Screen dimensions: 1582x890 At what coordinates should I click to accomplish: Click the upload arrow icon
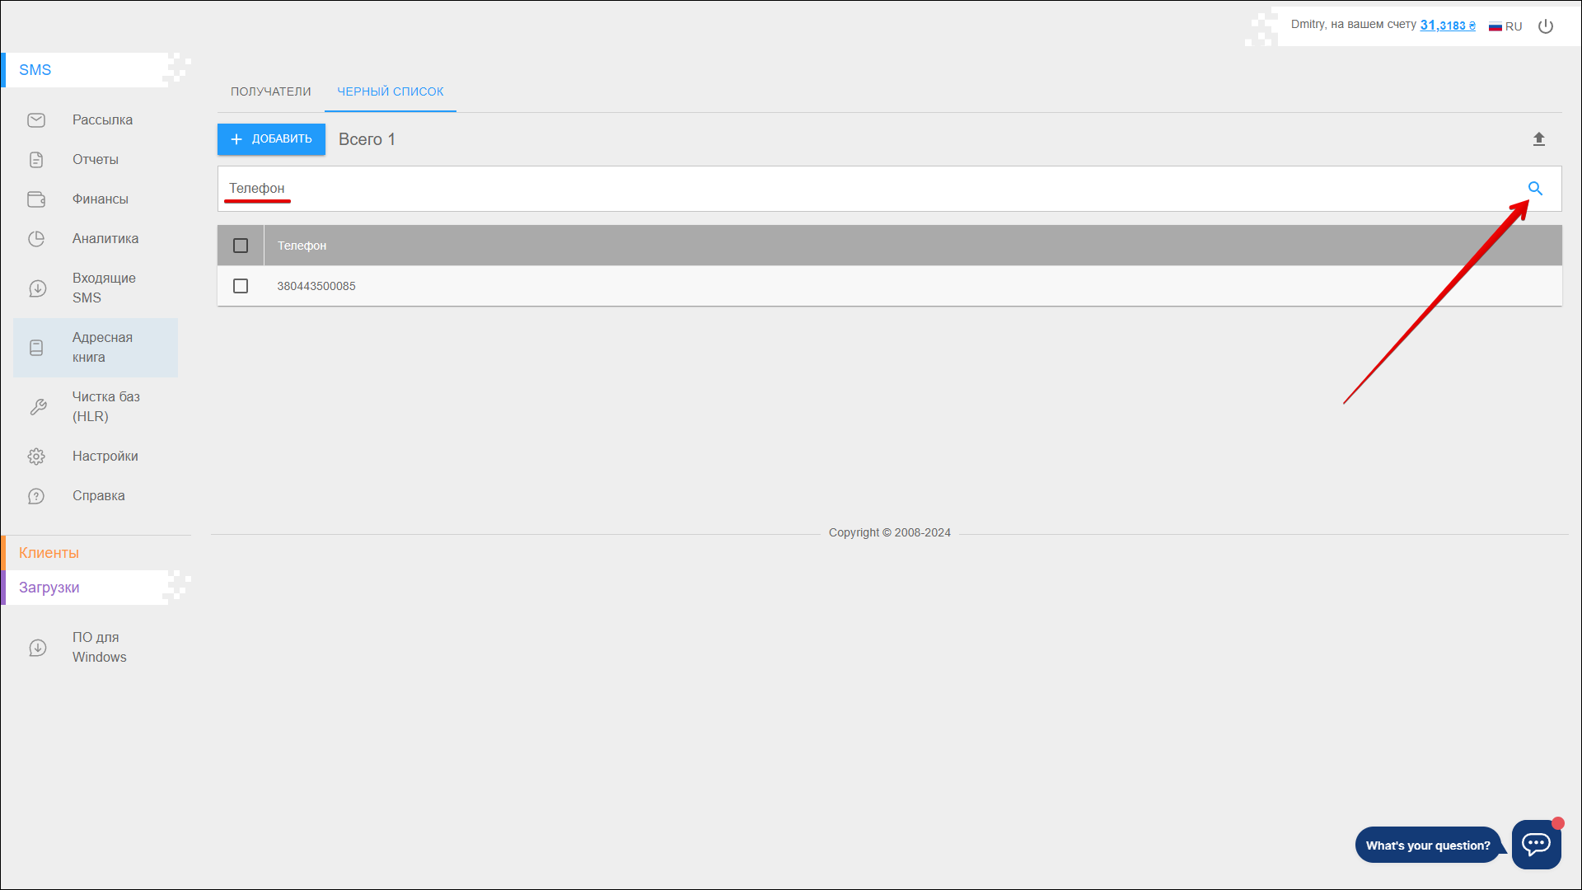(1538, 139)
